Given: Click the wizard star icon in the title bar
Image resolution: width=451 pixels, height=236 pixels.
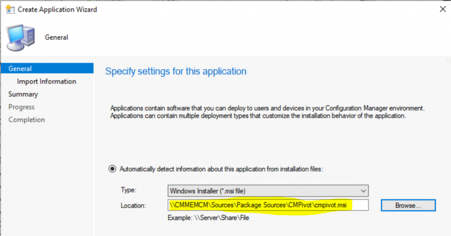Looking at the screenshot, I should [10, 9].
